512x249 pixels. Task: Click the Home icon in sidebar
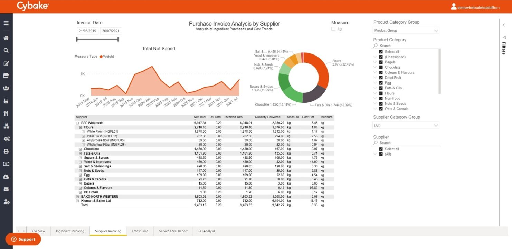(6, 38)
